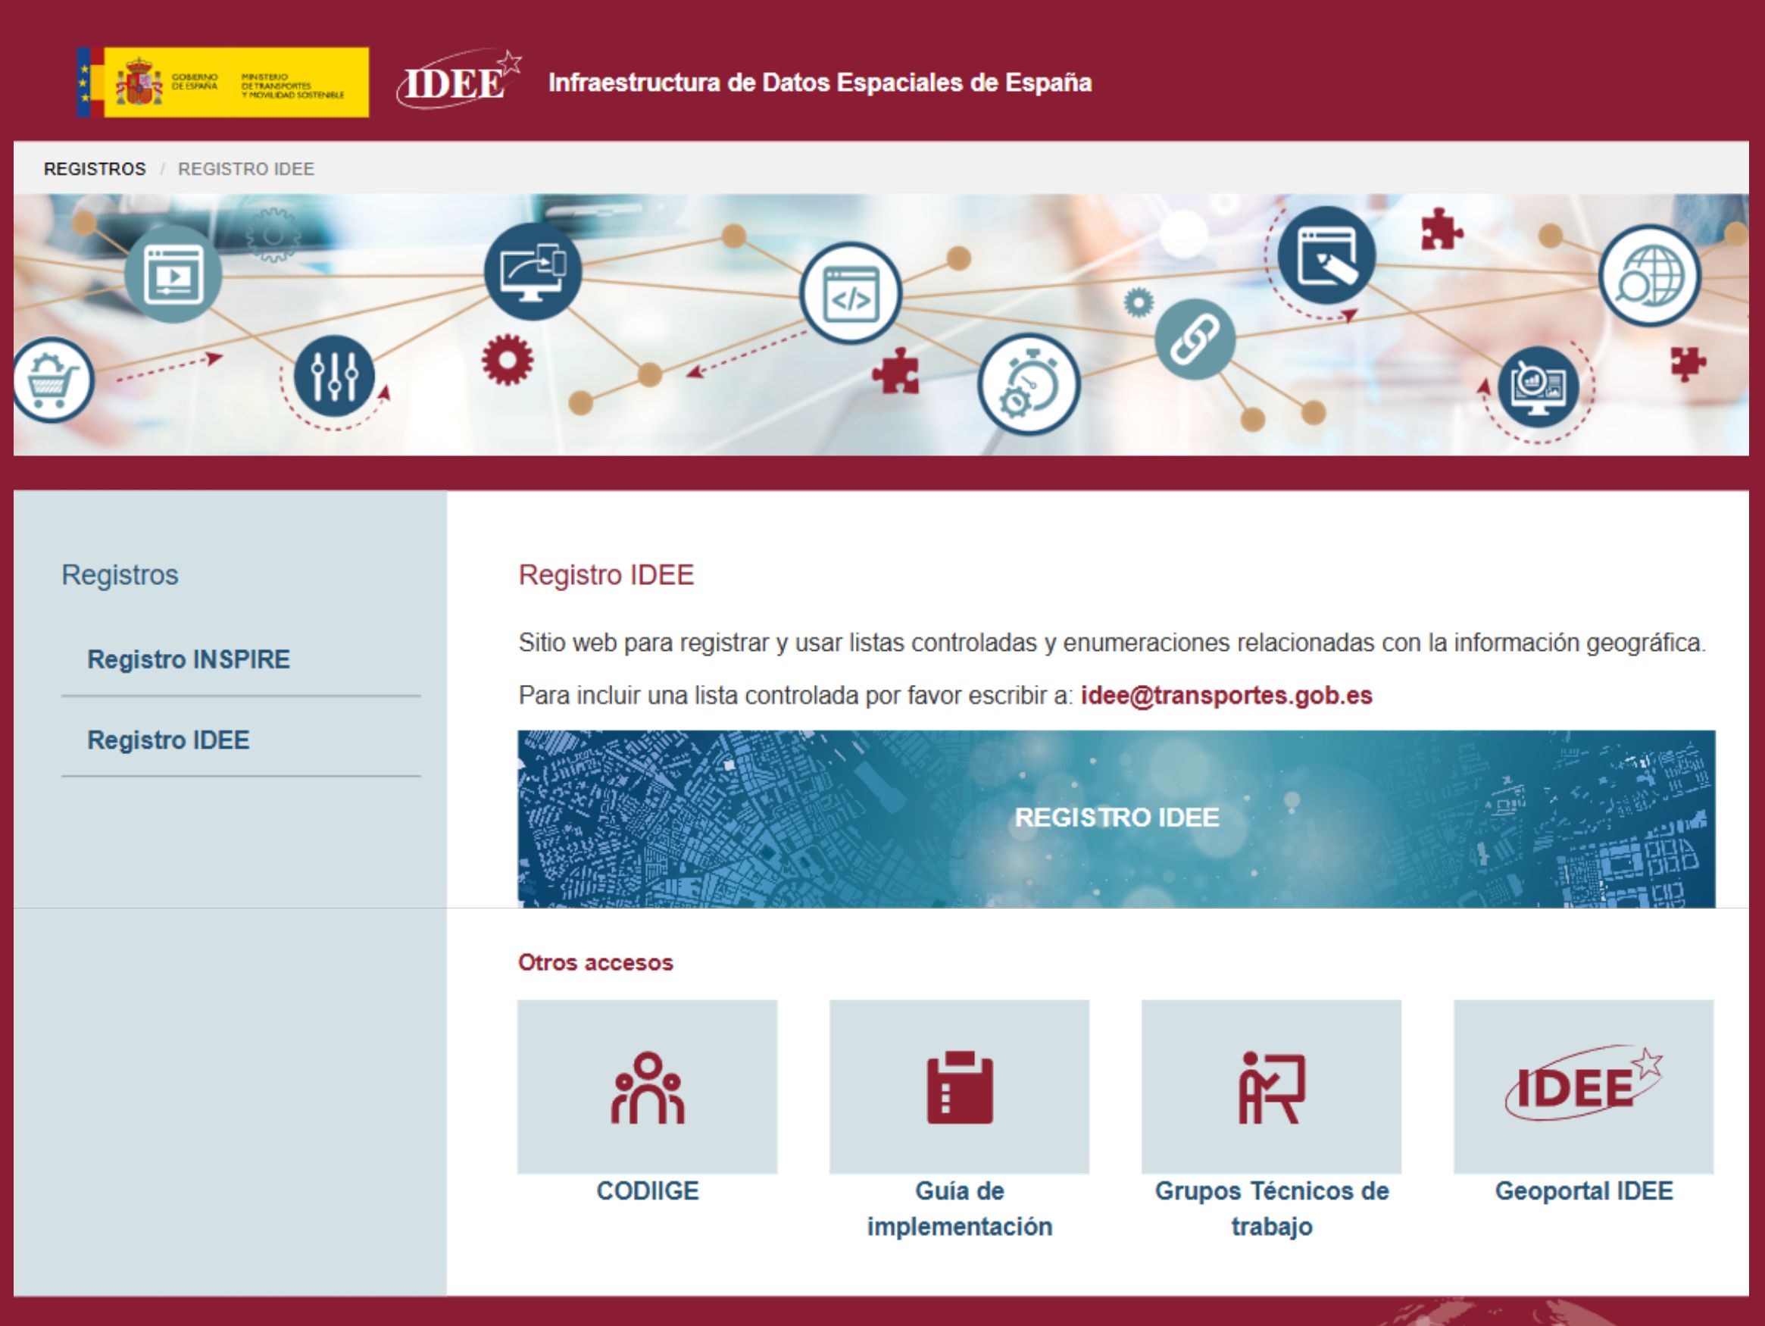Click the sliders settings icon in banner
This screenshot has width=1765, height=1326.
pyautogui.click(x=333, y=375)
